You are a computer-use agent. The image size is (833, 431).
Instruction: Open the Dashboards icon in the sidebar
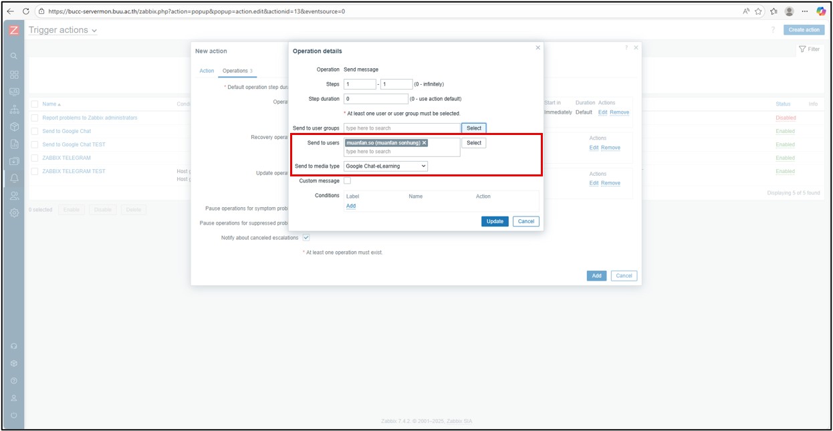point(14,74)
